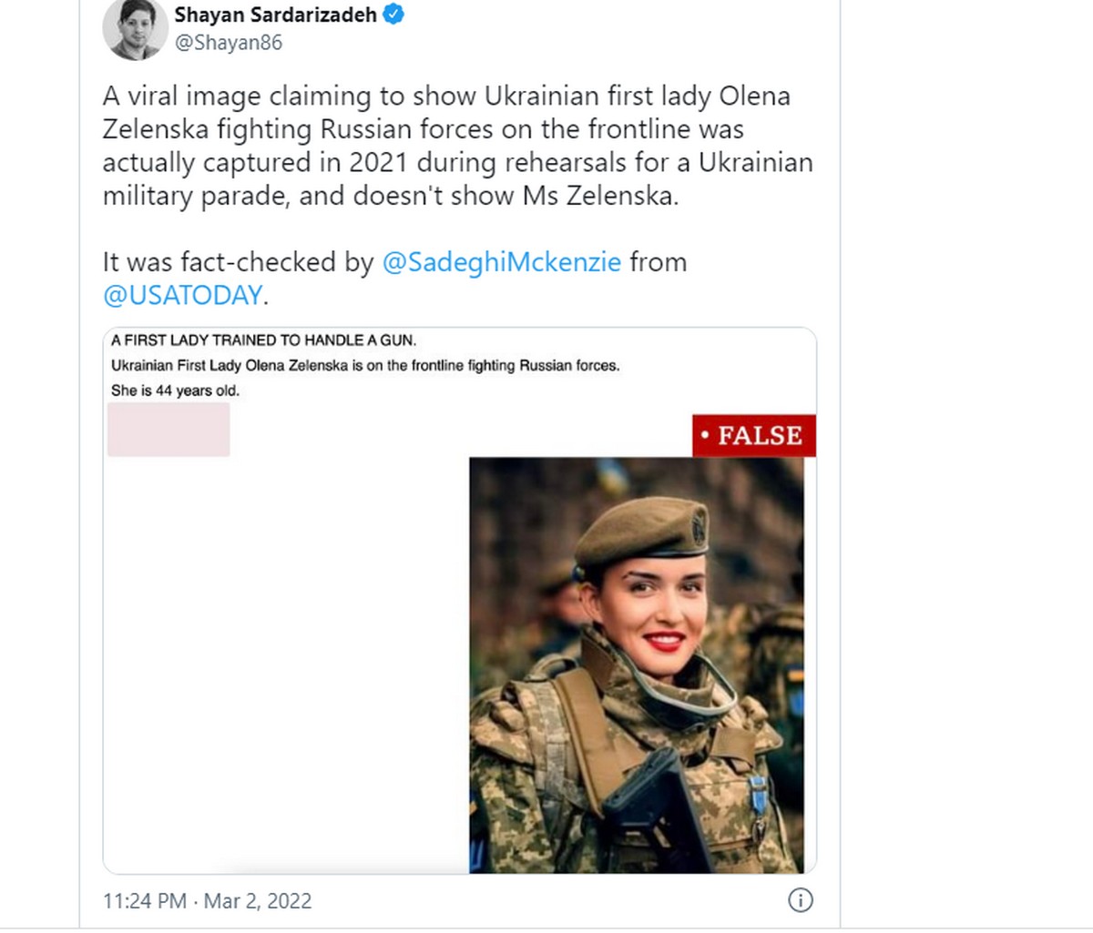Click the rifle in the soldier photo
Image resolution: width=1093 pixels, height=933 pixels.
click(651, 810)
